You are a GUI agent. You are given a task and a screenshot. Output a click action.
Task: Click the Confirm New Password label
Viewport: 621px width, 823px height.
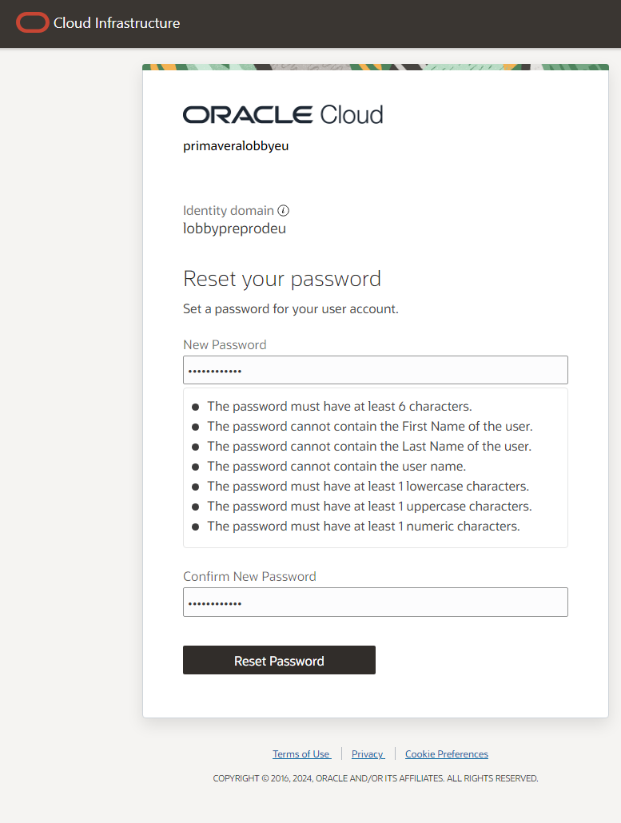pyautogui.click(x=249, y=576)
